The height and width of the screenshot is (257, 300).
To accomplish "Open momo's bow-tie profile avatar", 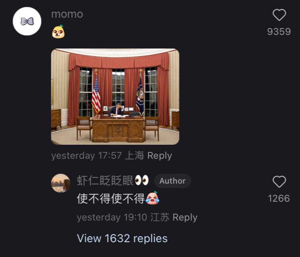I will coord(27,21).
